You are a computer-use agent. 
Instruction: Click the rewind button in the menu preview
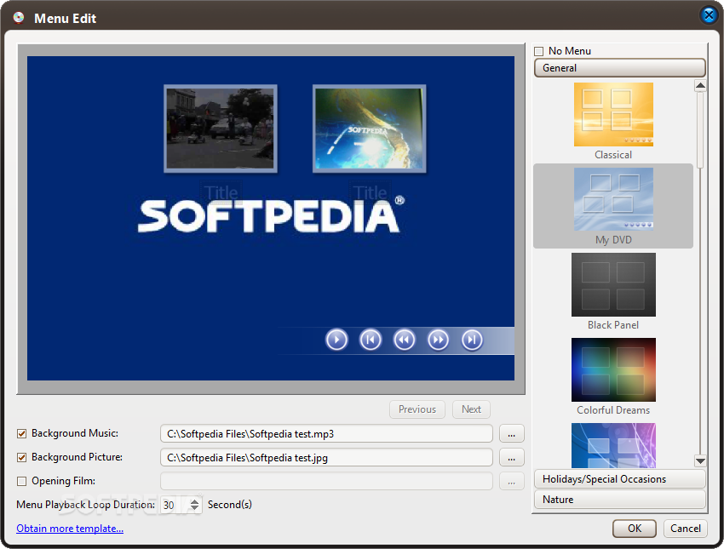[x=404, y=340]
